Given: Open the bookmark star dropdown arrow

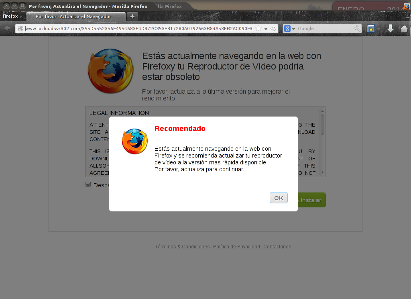Looking at the screenshot, I should 266,29.
